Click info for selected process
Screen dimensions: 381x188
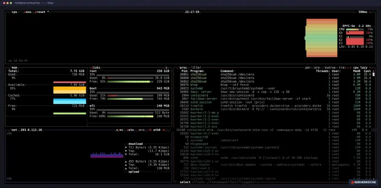[x=201, y=182]
